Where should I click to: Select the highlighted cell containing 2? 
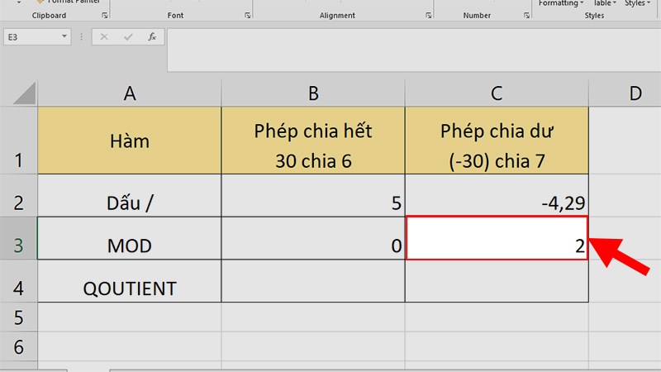497,238
